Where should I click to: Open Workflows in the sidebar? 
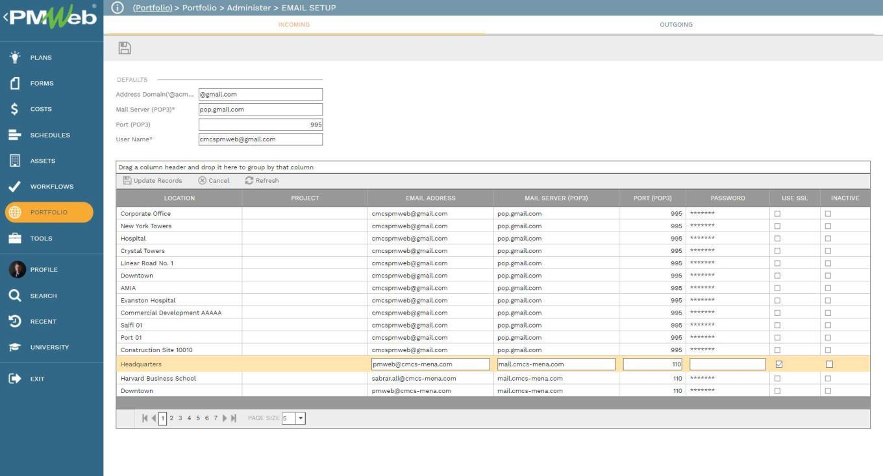(51, 187)
